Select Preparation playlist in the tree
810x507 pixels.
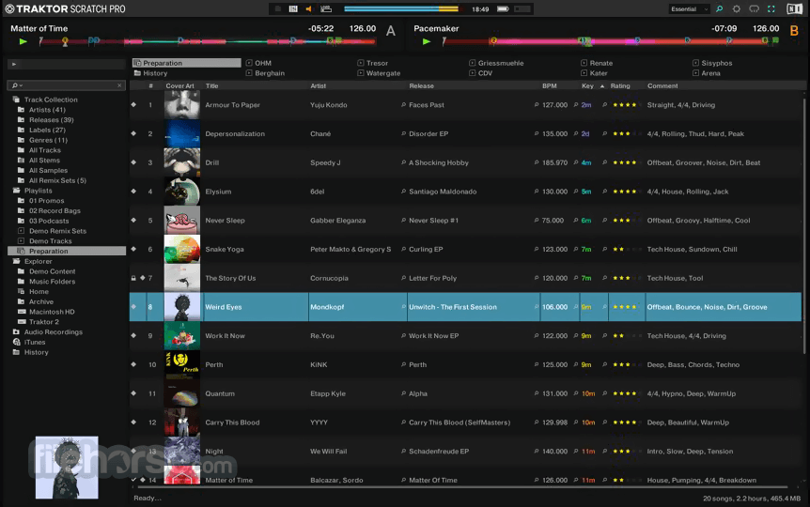point(67,251)
